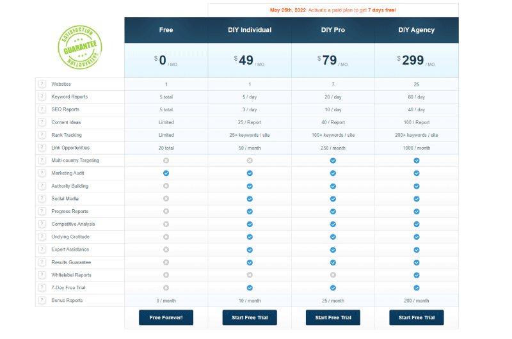512x339 pixels.
Task: Start free trial for DIY Individual plan
Action: point(250,317)
